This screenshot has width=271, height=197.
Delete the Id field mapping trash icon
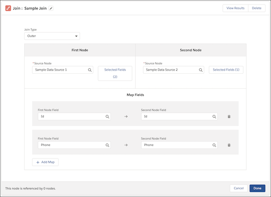pos(229,116)
